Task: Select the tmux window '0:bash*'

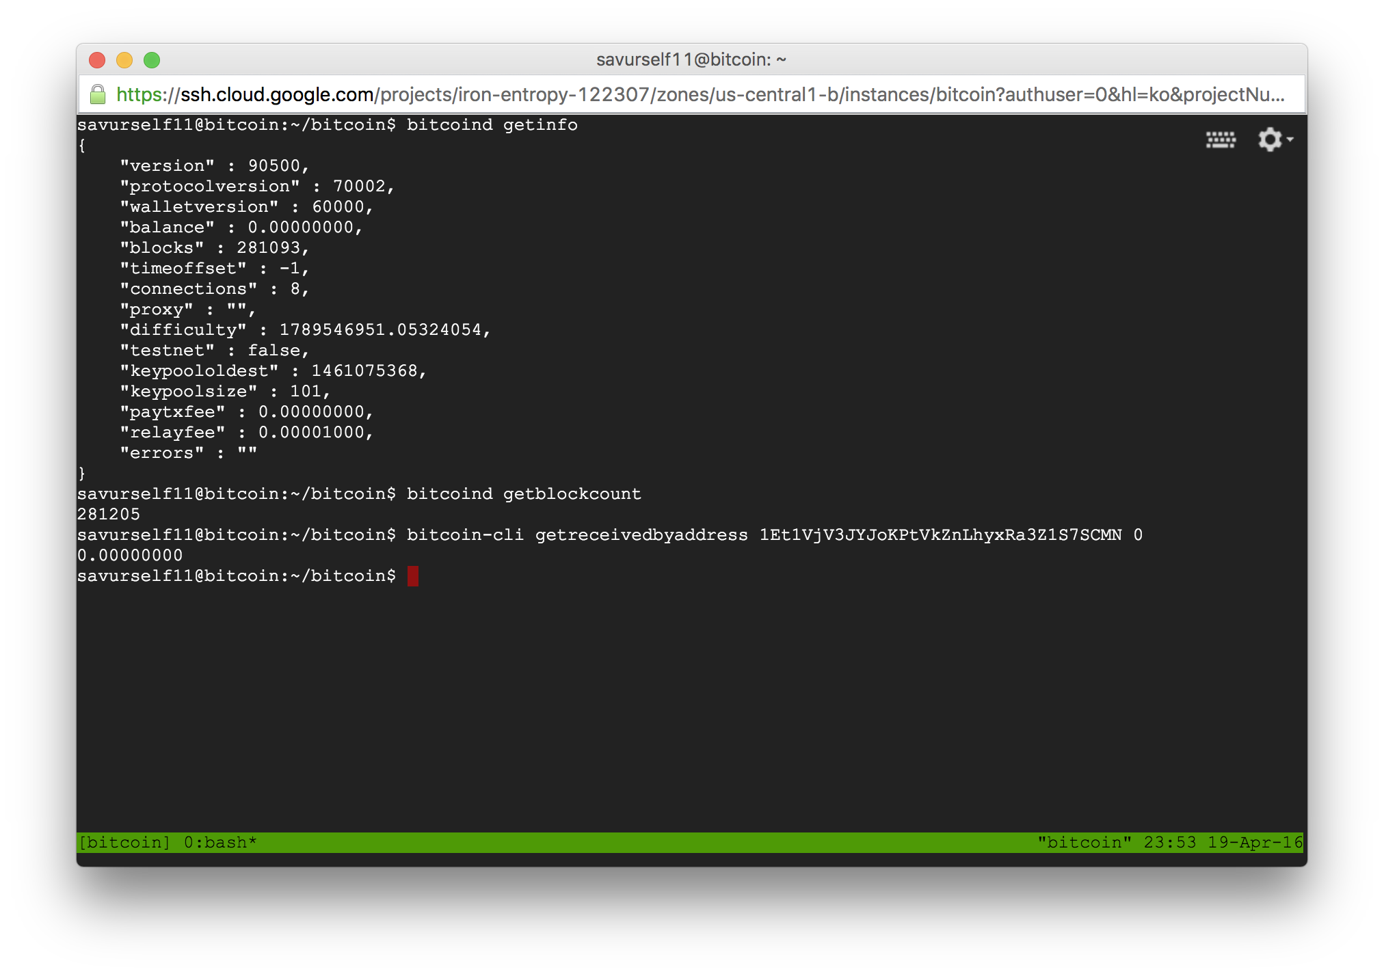Action: coord(220,842)
